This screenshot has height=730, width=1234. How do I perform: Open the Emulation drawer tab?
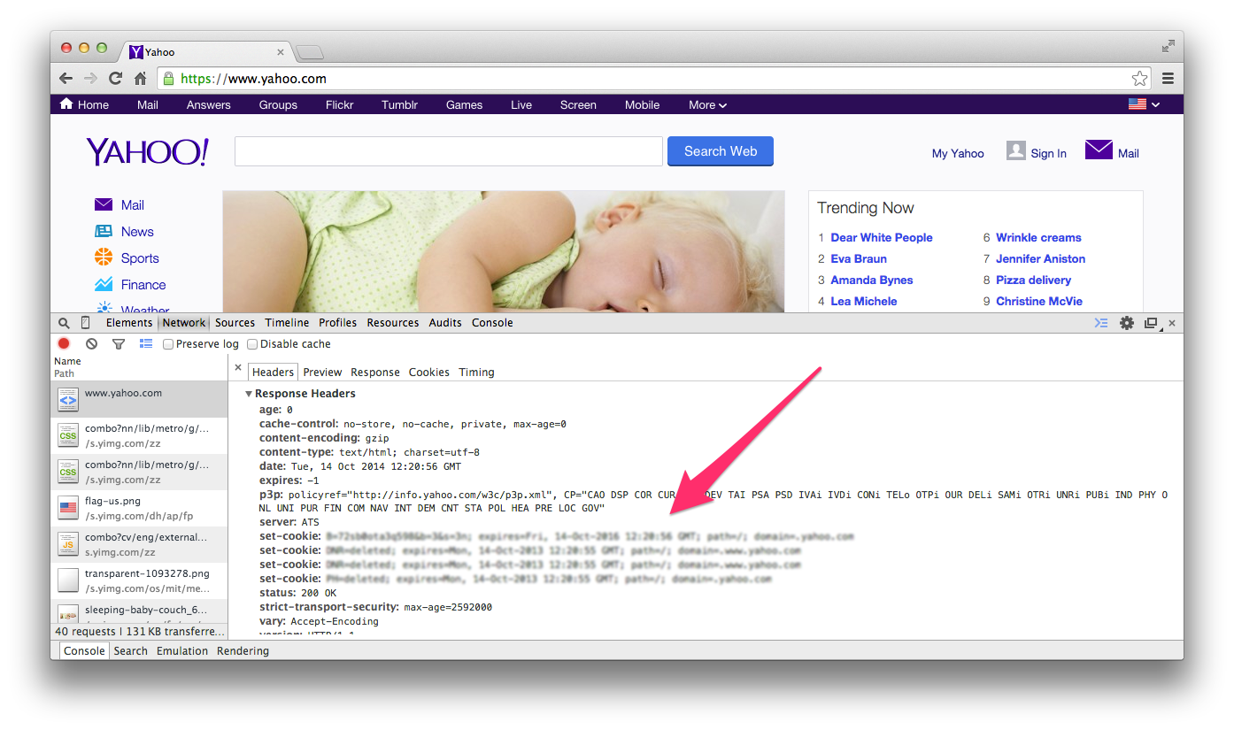[182, 651]
